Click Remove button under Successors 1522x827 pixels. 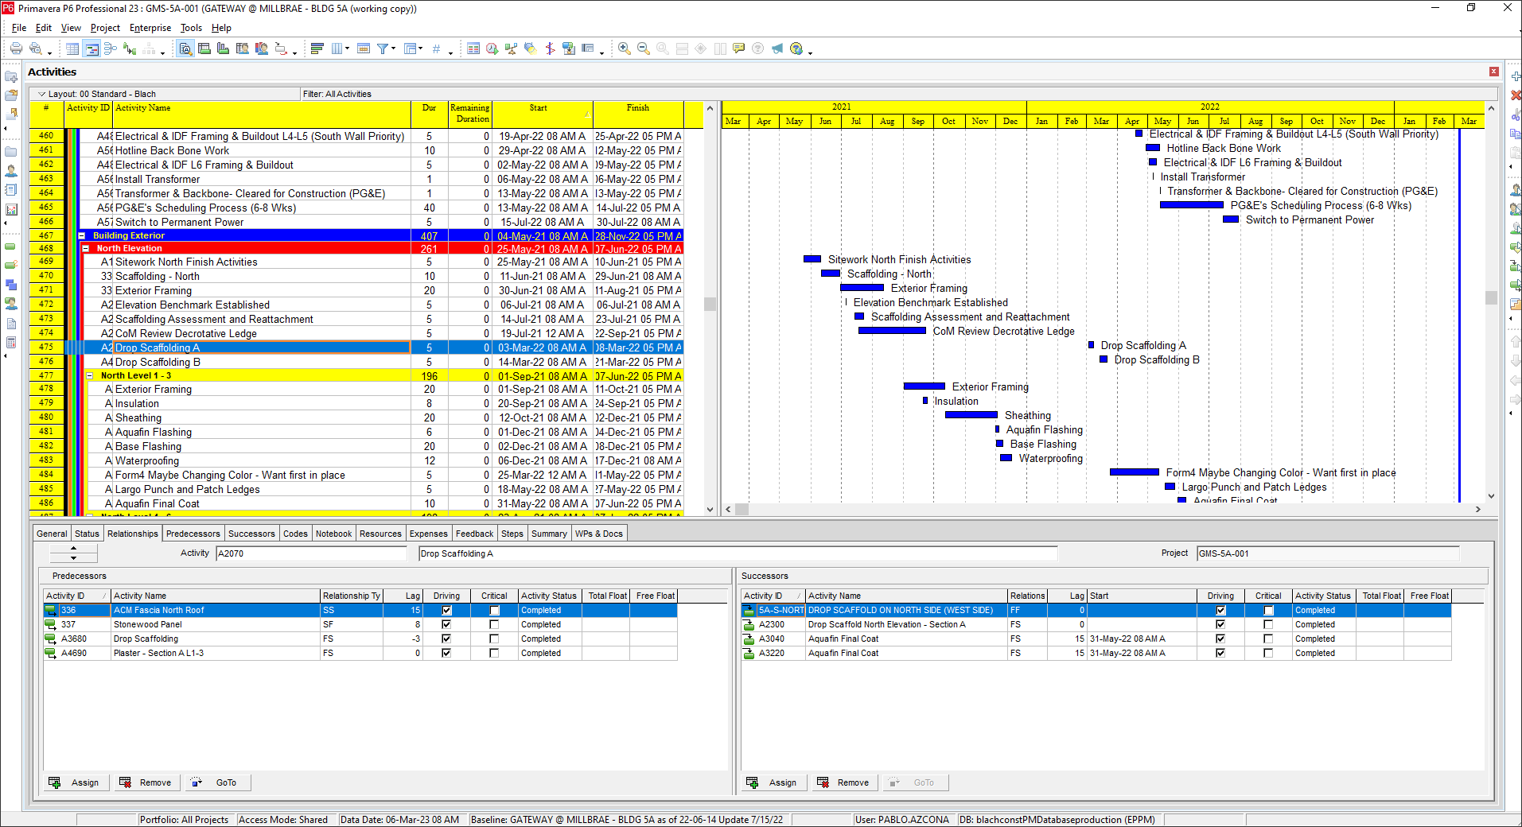(843, 782)
